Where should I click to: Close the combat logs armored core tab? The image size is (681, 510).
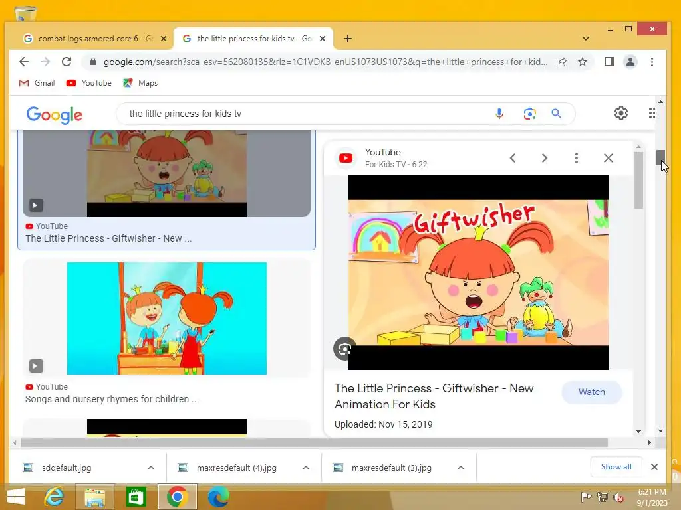[x=164, y=39]
